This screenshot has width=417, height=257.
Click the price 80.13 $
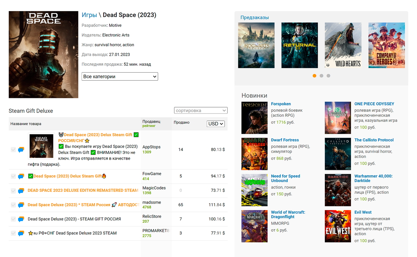pyautogui.click(x=218, y=150)
